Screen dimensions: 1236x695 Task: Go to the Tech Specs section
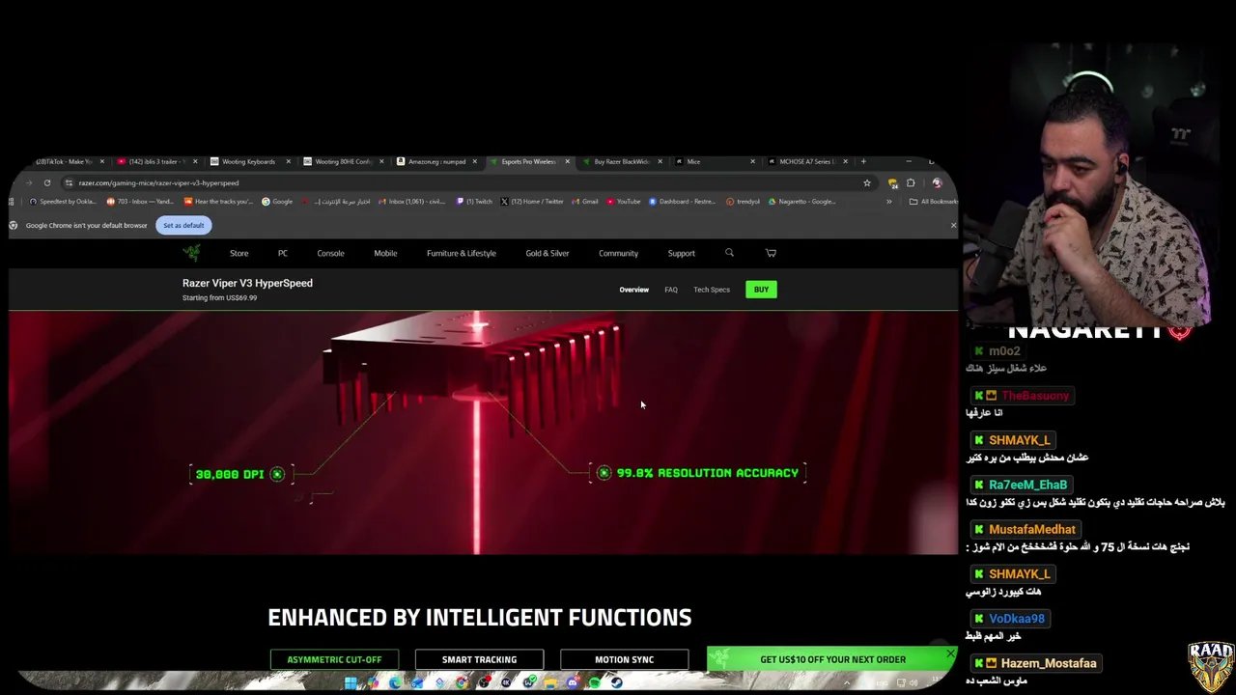point(712,290)
